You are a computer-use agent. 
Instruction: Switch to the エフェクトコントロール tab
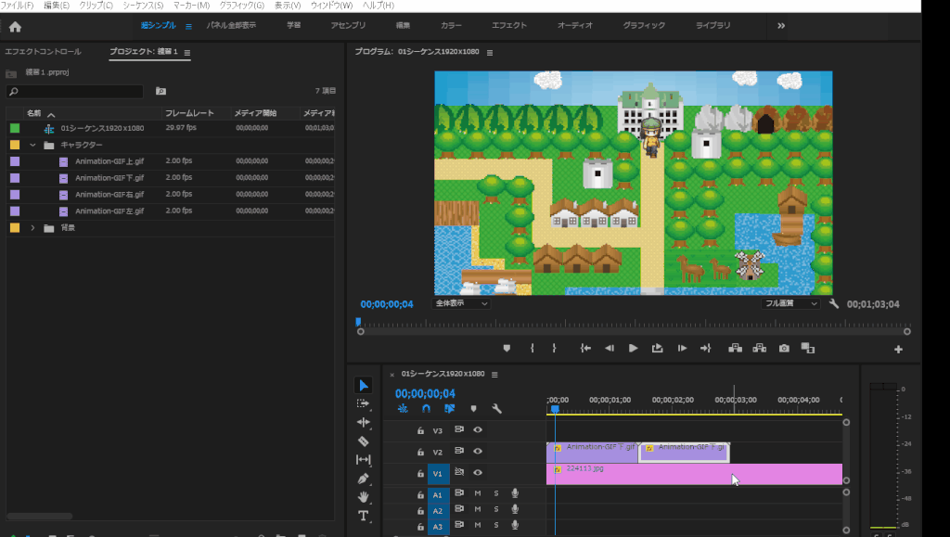pos(43,52)
